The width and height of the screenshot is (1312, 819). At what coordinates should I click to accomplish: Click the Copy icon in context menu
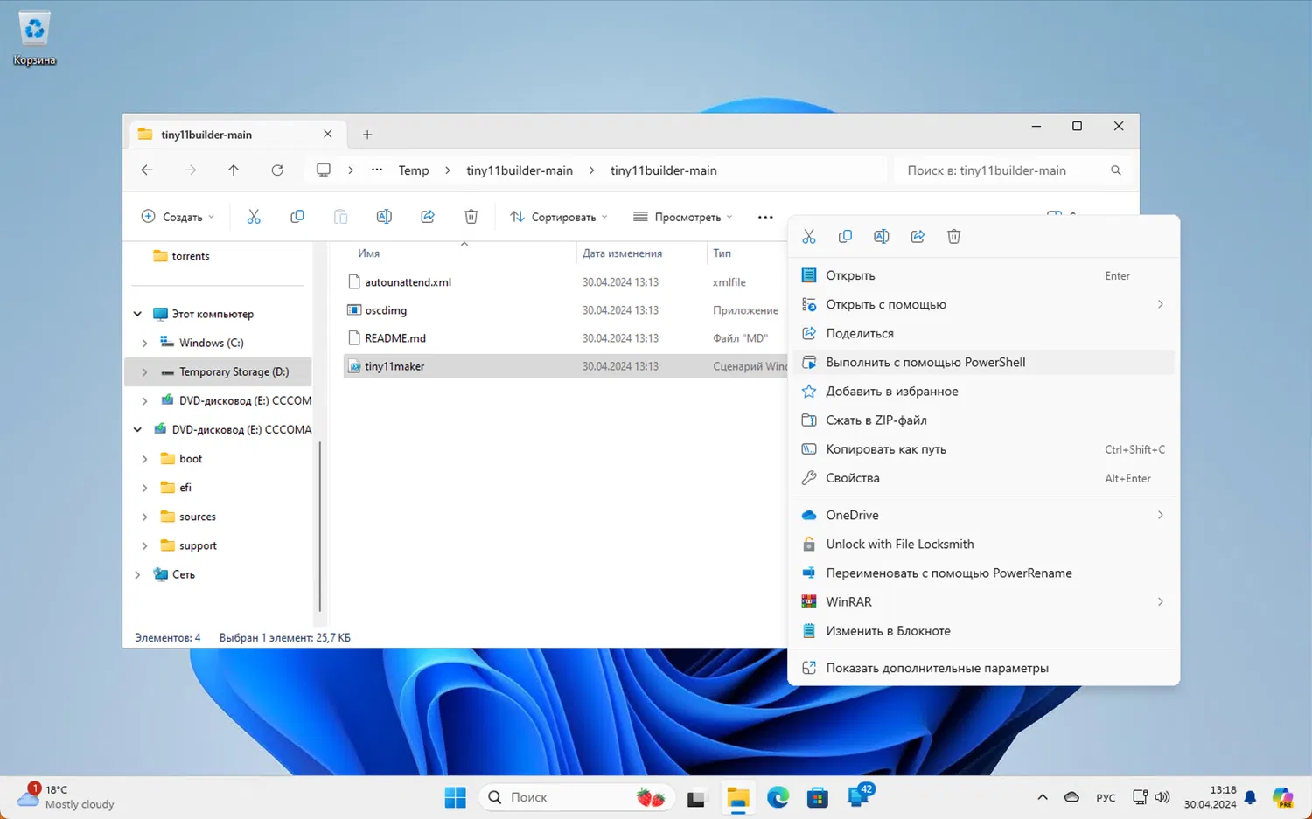(x=845, y=237)
